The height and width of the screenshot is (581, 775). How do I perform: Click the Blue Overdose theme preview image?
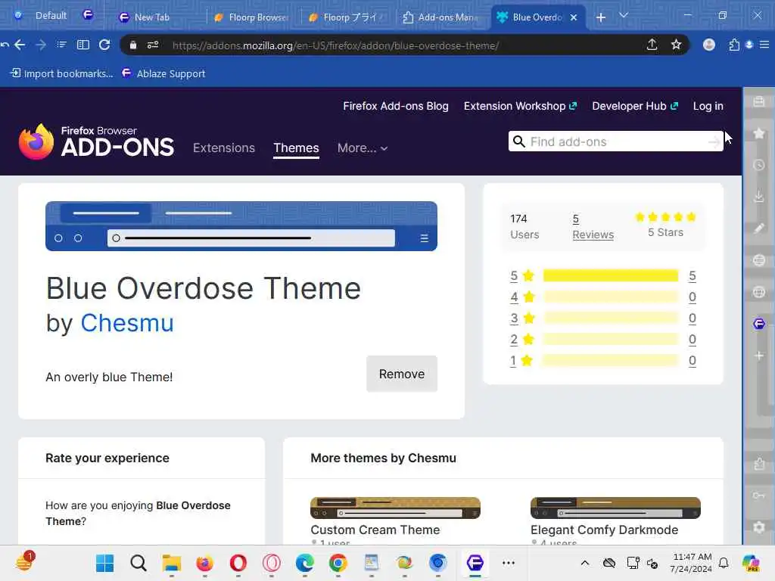click(241, 226)
